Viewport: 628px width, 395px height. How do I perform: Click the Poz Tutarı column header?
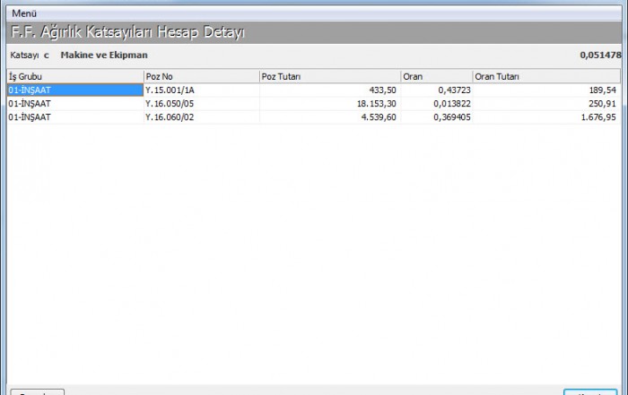(x=329, y=77)
